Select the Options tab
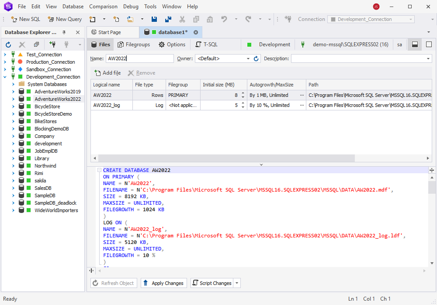The height and width of the screenshot is (305, 437). tap(172, 44)
